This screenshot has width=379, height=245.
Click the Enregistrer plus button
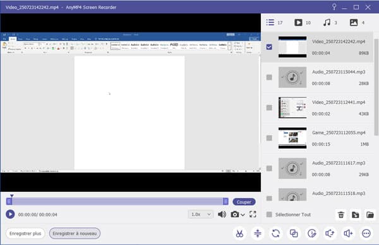coord(25,234)
